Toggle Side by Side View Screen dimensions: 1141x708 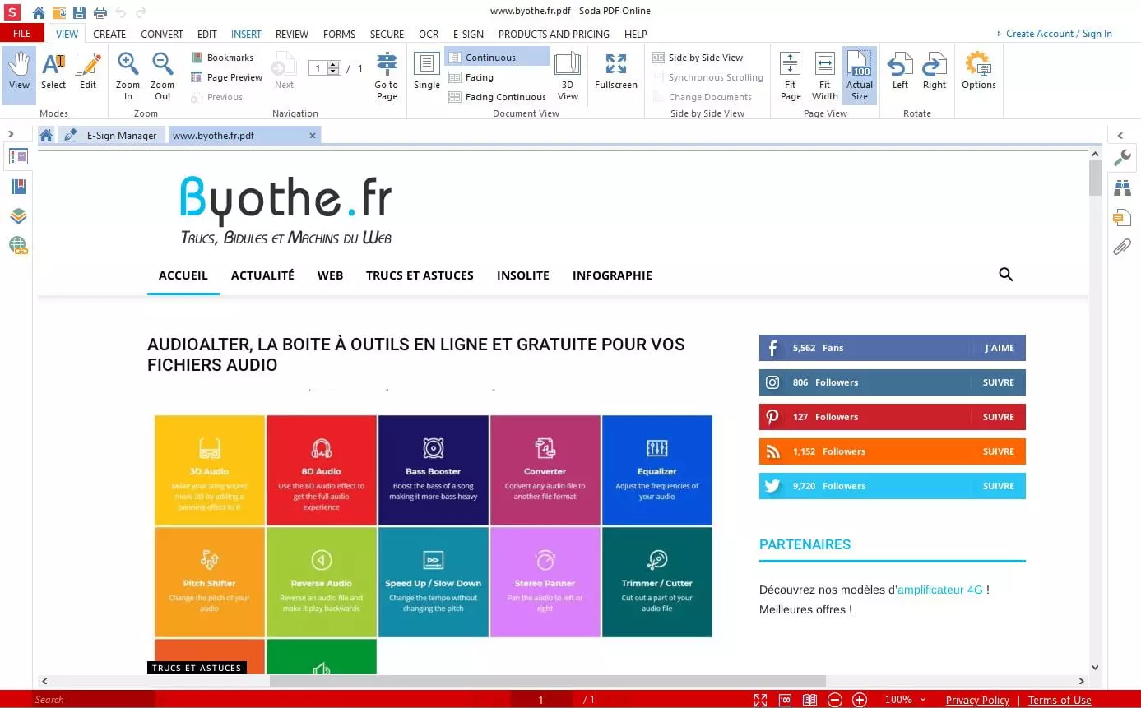tap(705, 58)
